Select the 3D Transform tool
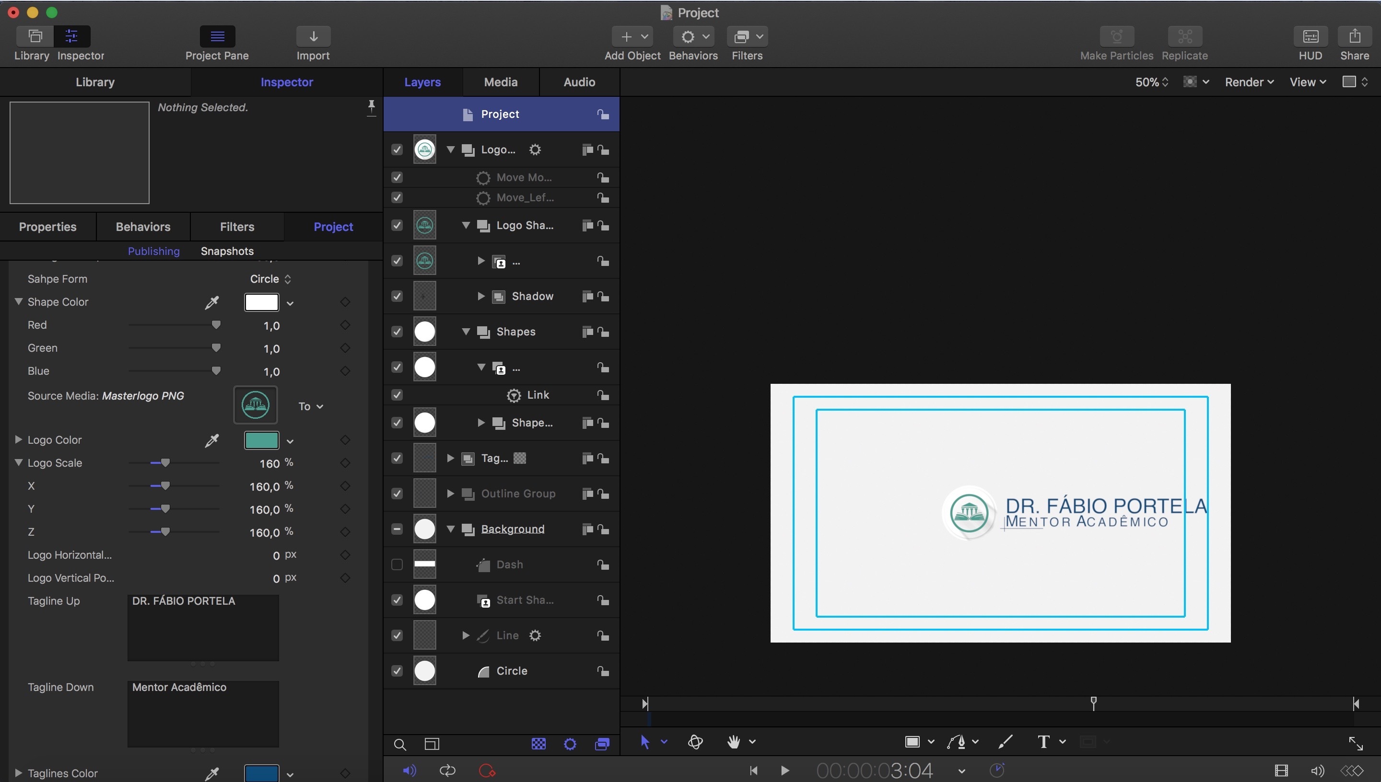 695,742
